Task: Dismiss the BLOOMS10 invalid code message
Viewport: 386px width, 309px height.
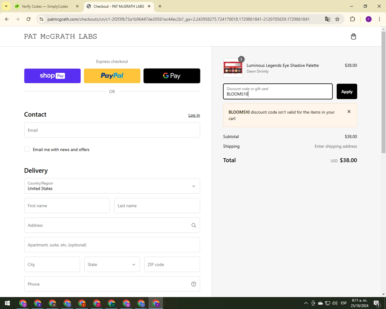Action: tap(349, 111)
